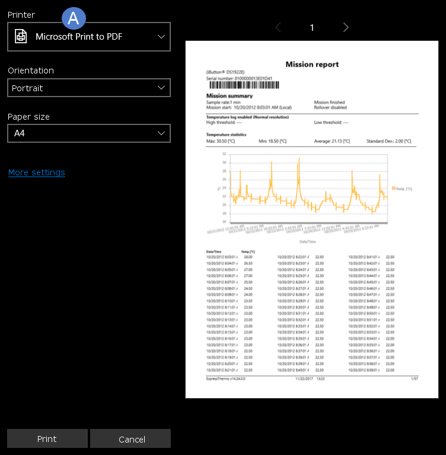The height and width of the screenshot is (455, 446).
Task: Click the 'Temp. [°C]' chart legend entry
Action: point(402,188)
